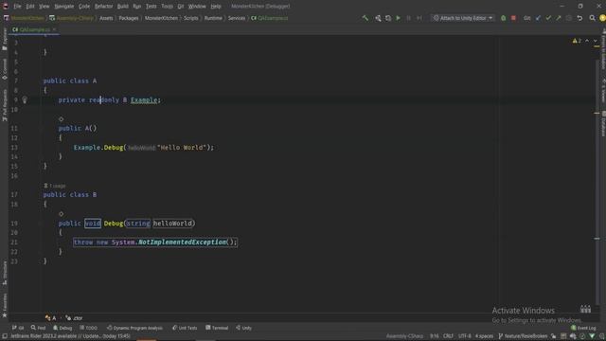Click the Git commit checkmark icon
606x341 pixels.
point(548,18)
